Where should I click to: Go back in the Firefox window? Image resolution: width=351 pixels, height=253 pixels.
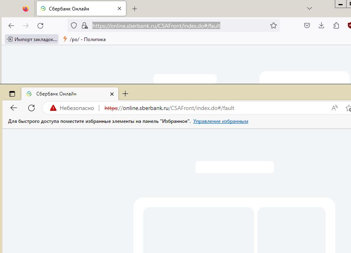tap(11, 26)
